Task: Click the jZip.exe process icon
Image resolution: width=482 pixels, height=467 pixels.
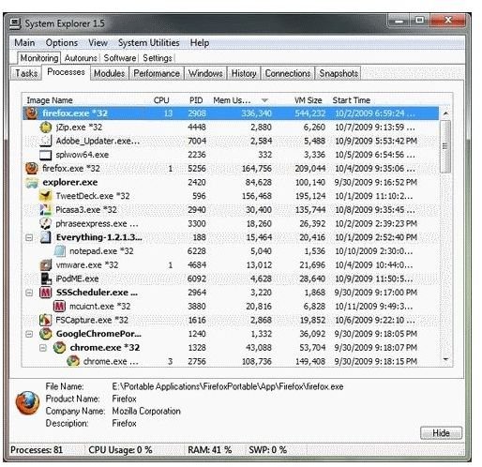Action: pos(46,128)
